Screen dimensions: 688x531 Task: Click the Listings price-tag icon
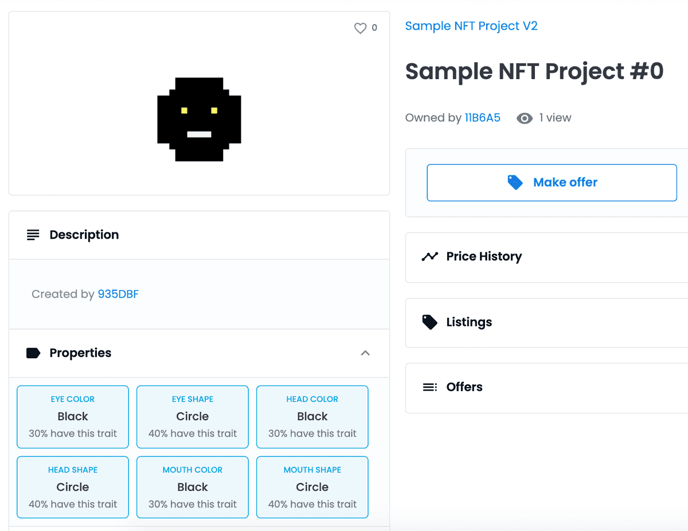click(431, 322)
